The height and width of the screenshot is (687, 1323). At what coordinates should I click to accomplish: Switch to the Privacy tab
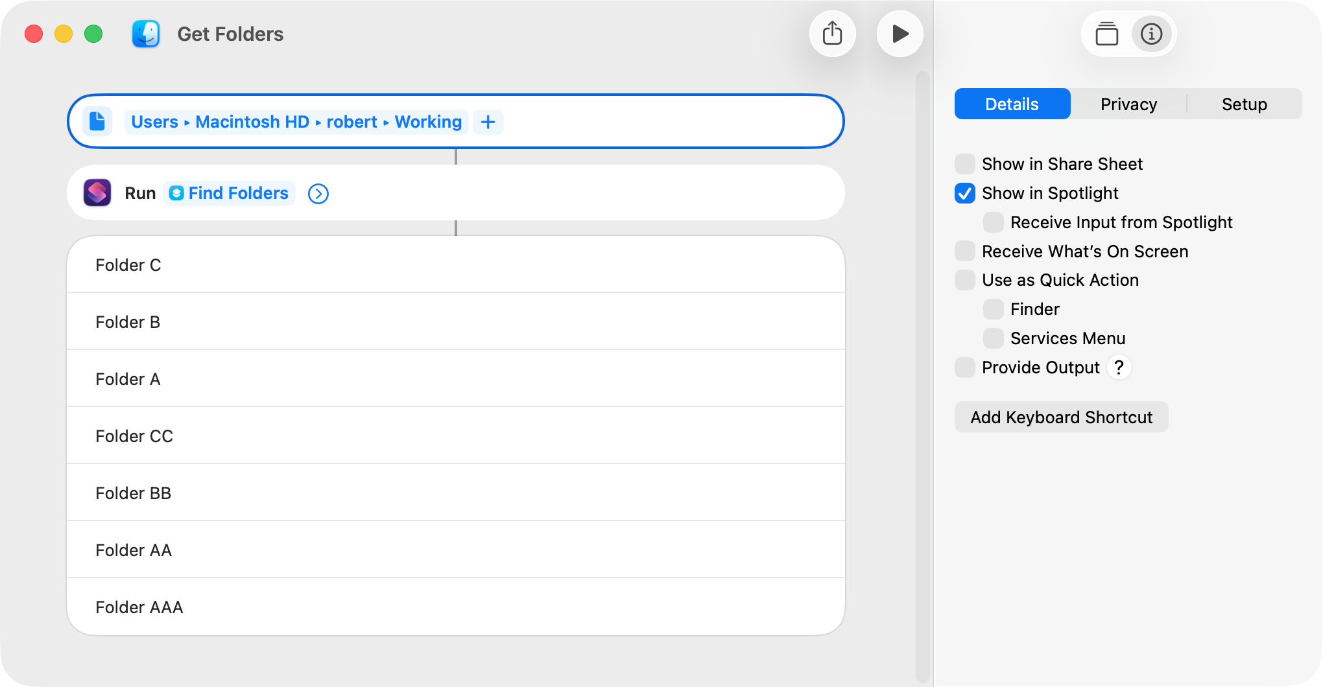point(1128,104)
